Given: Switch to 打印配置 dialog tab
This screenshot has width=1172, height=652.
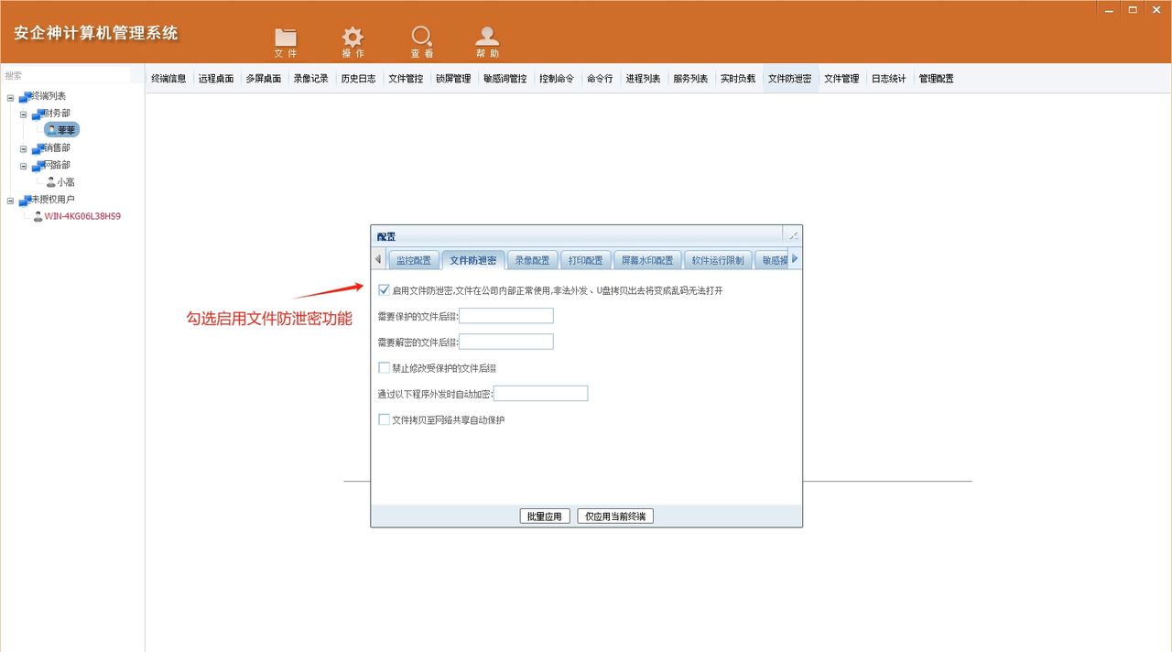Looking at the screenshot, I should [585, 260].
